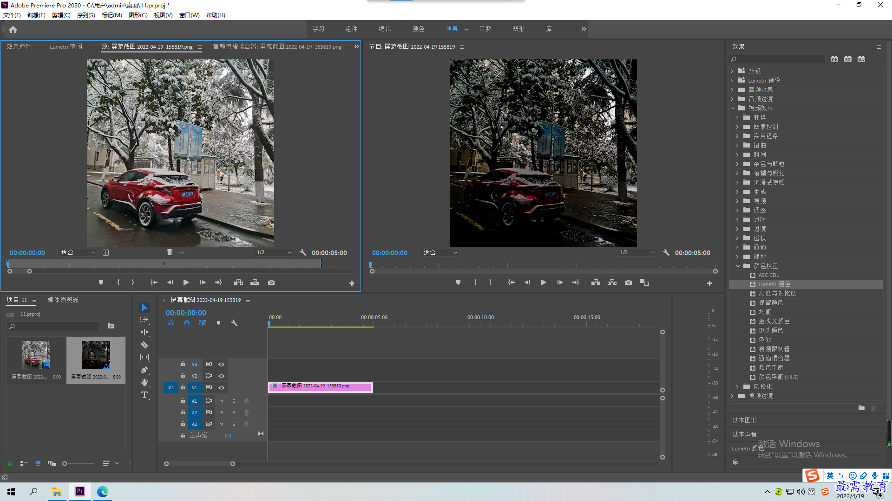
Task: Click Insert button in Source monitor
Action: [238, 283]
